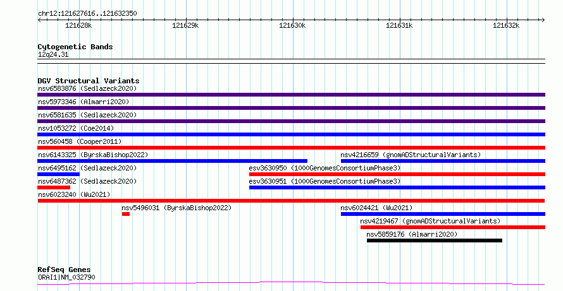
Task: Select the short blue nsv6495162 bar
Action: point(59,174)
